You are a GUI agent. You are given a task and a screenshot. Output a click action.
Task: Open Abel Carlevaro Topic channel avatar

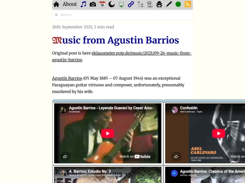click(x=174, y=110)
